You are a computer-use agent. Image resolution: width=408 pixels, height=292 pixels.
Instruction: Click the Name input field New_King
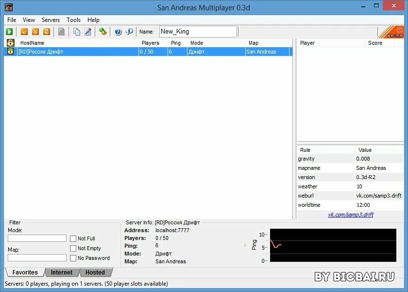tap(198, 32)
